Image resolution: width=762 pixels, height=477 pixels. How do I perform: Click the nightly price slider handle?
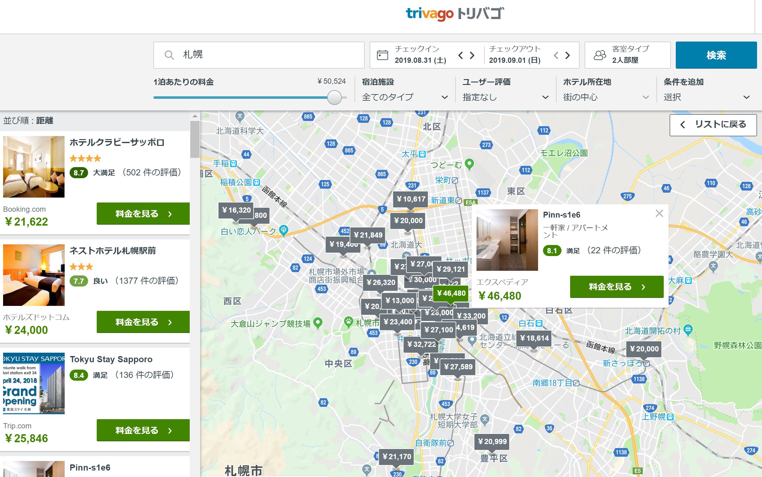334,98
